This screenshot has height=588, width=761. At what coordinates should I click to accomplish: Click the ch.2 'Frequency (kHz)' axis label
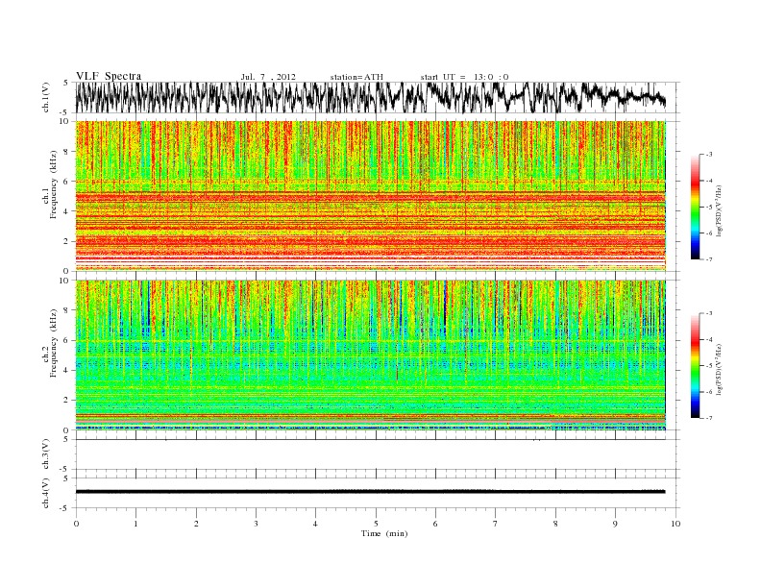coord(54,342)
